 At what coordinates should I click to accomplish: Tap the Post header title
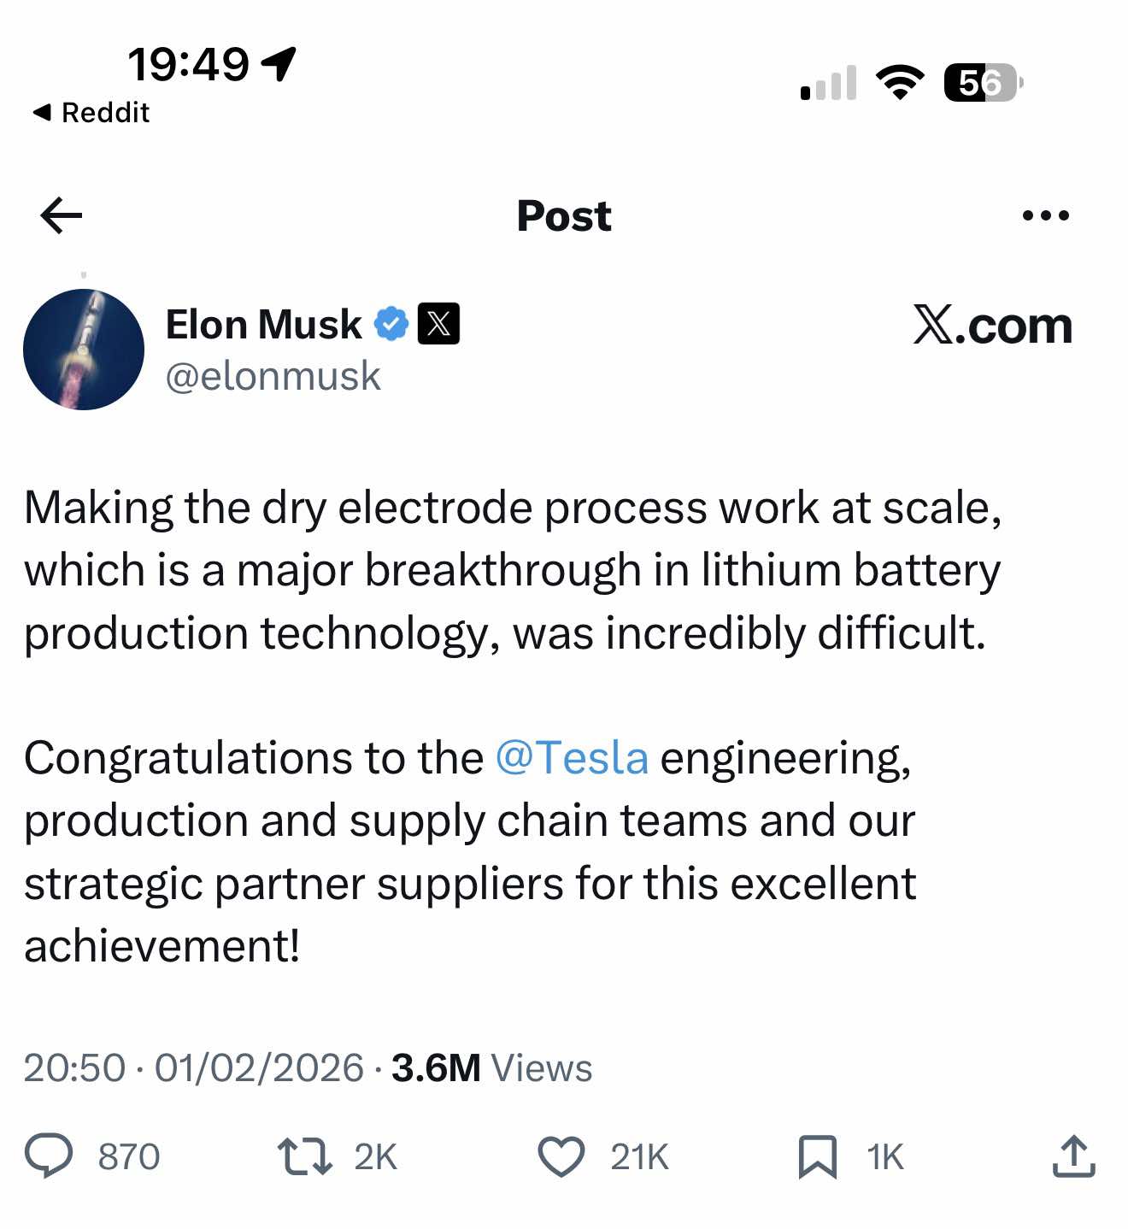point(564,215)
